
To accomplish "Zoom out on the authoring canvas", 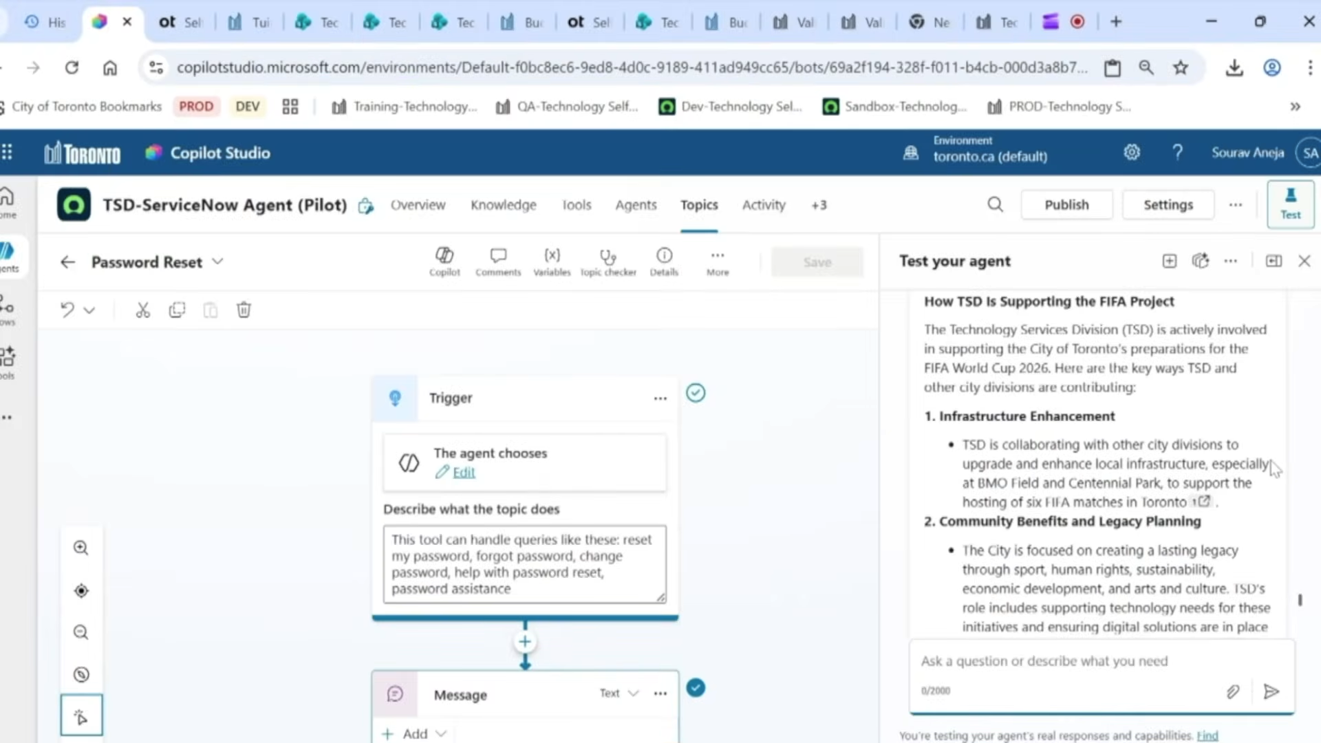I will pos(81,632).
